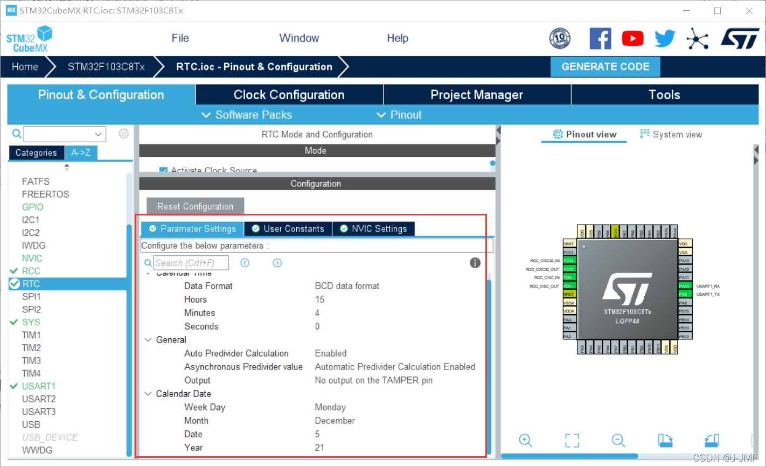
Task: Switch to System view
Action: [x=671, y=135]
